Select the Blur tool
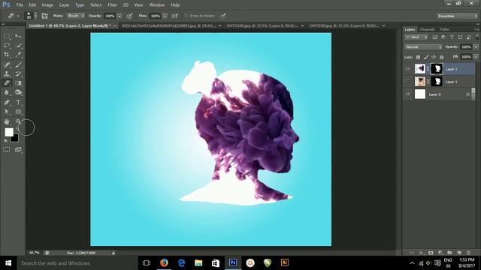Image resolution: width=481 pixels, height=270 pixels. (x=7, y=92)
